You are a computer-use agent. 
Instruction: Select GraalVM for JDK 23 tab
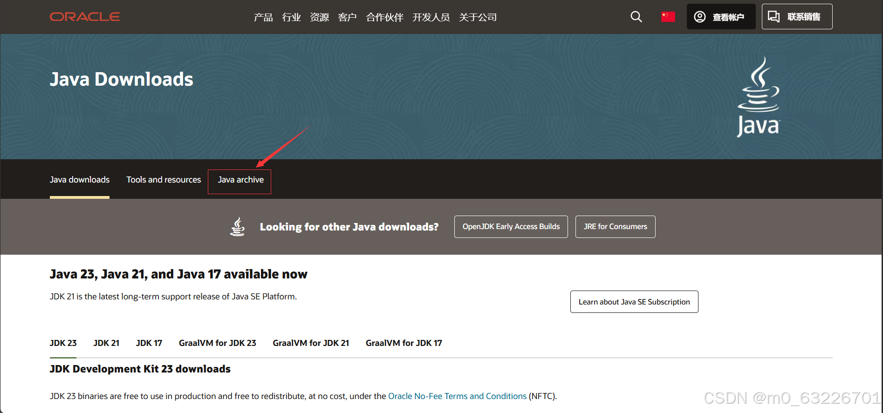coord(218,343)
